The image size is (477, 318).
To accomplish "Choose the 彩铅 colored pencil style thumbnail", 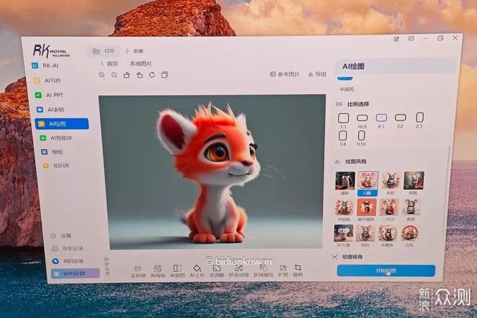I will [x=365, y=236].
